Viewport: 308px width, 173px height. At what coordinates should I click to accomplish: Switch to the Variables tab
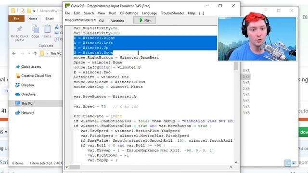(117, 21)
